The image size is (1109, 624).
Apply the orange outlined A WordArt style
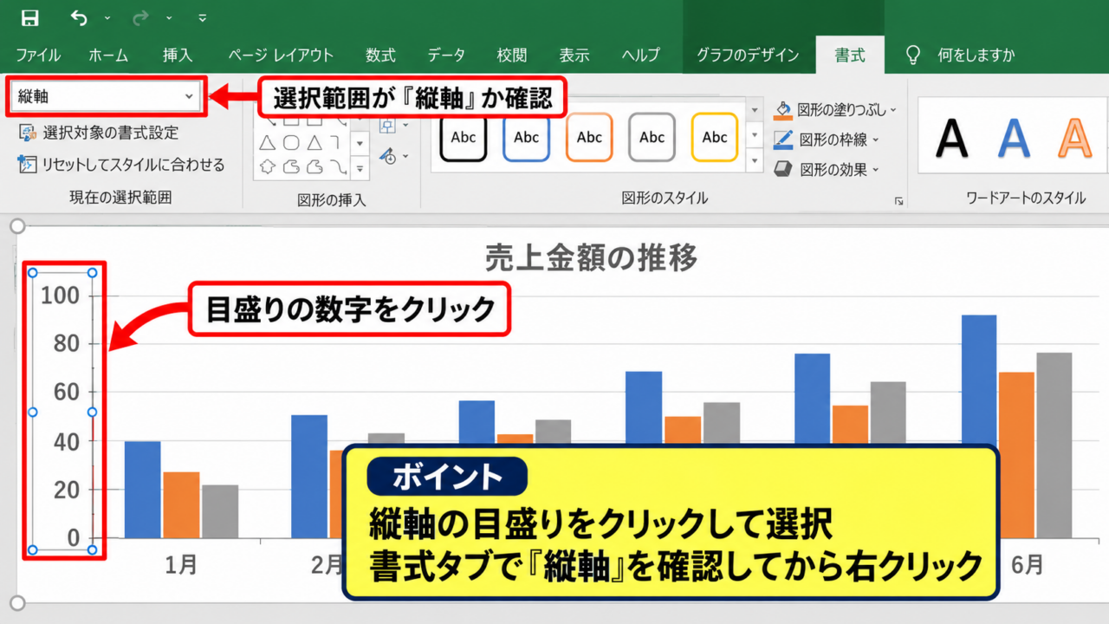[x=1075, y=138]
